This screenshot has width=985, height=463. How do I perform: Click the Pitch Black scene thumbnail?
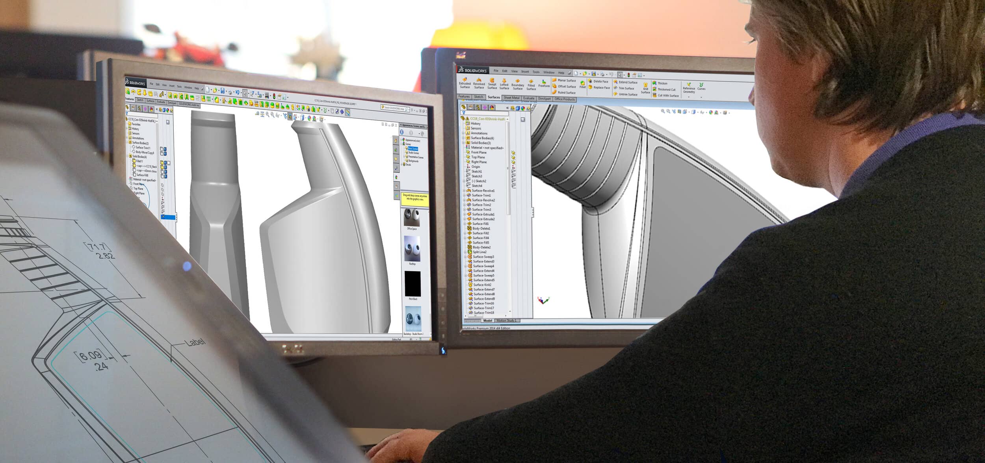412,284
